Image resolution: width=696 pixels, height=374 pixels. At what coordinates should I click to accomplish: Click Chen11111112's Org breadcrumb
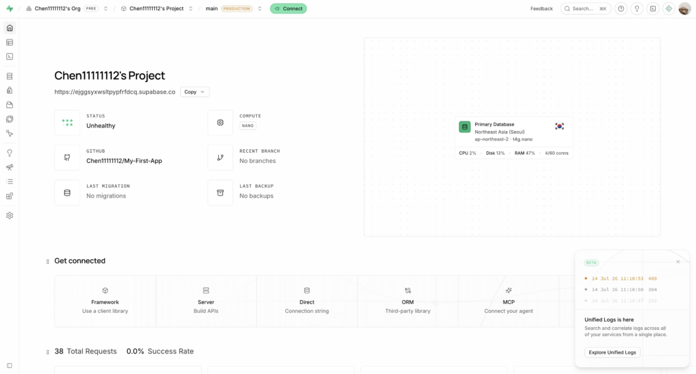coord(58,8)
